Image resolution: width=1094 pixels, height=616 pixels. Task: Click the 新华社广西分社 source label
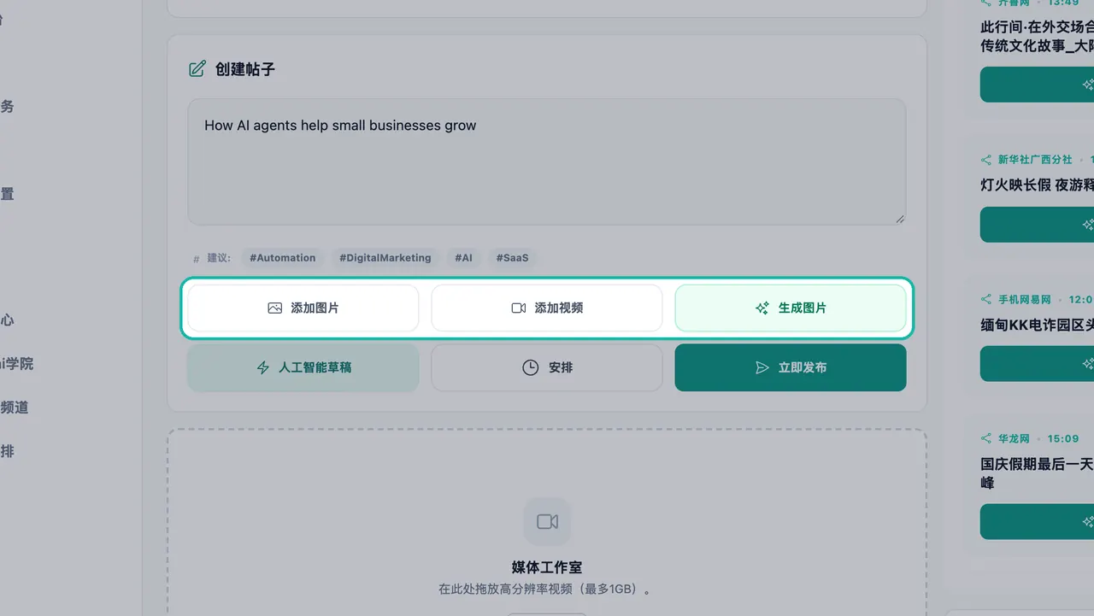[x=1035, y=160]
